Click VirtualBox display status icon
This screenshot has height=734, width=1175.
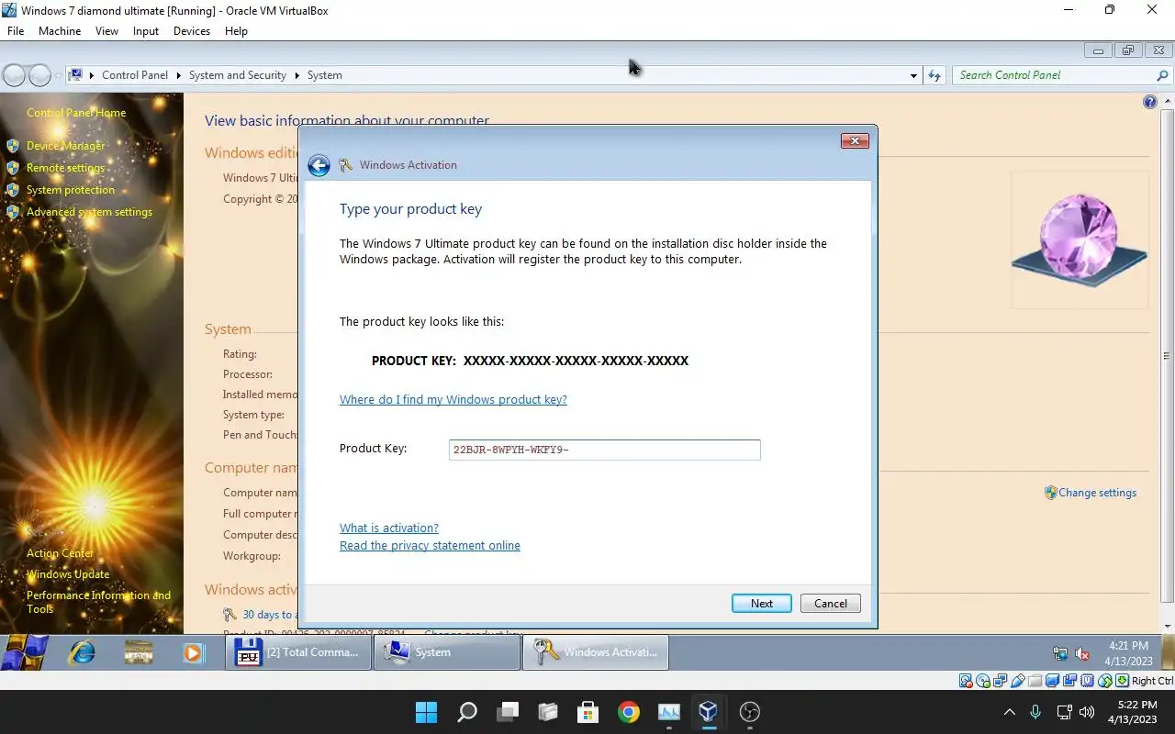[1053, 681]
